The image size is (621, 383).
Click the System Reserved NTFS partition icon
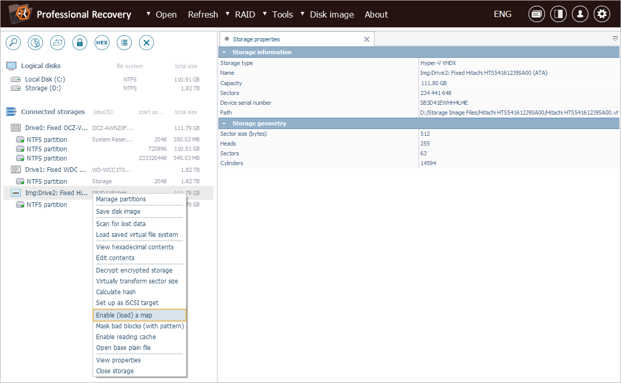click(21, 140)
